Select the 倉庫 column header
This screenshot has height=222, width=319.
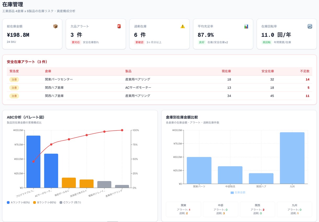click(x=48, y=71)
